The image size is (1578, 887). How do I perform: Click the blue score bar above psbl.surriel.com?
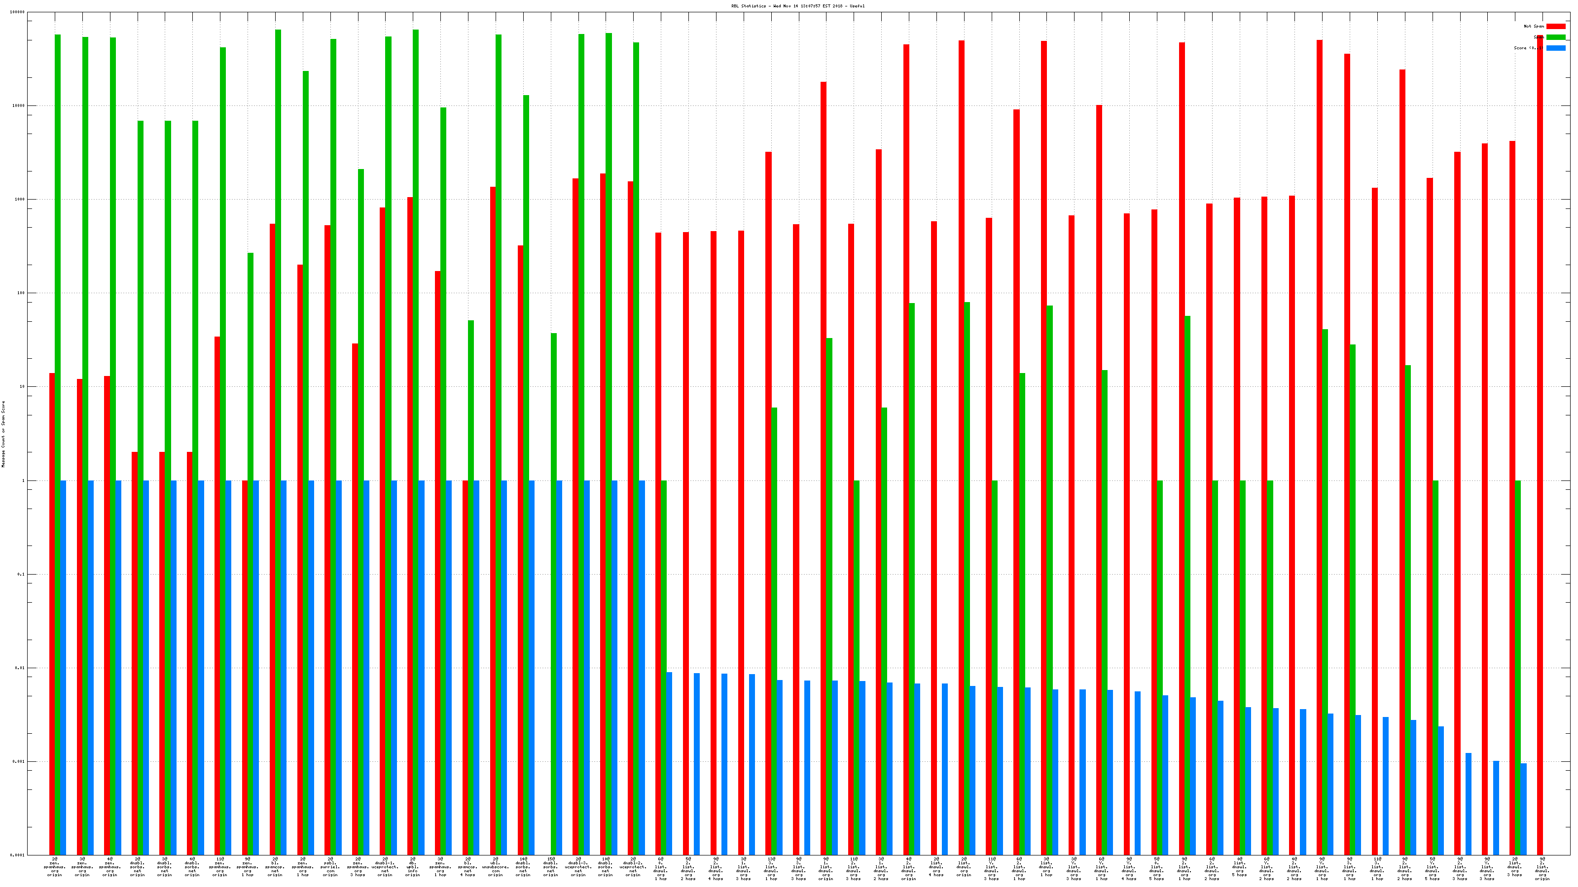click(339, 667)
